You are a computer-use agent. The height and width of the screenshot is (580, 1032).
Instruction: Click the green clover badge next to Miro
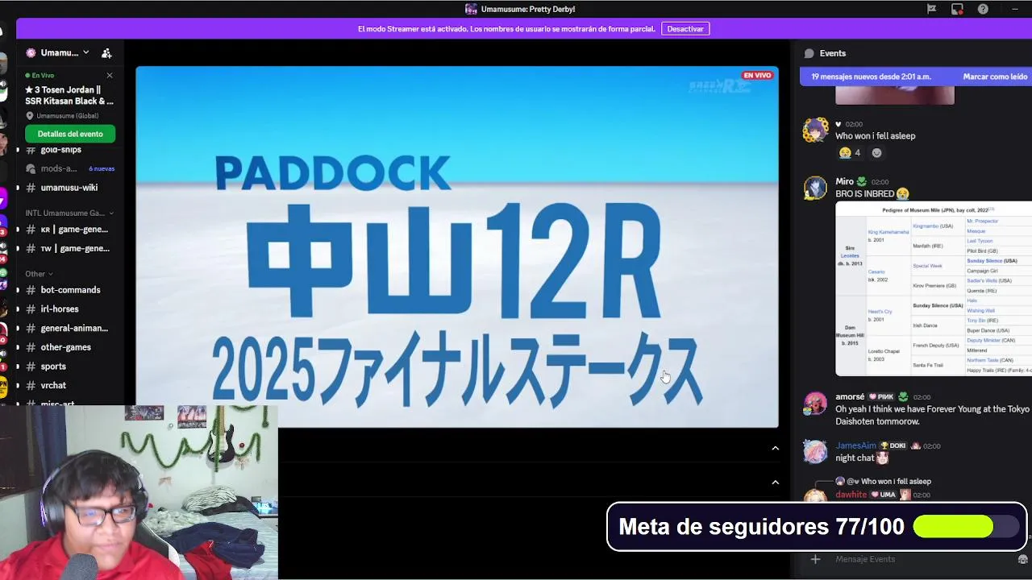pyautogui.click(x=862, y=181)
